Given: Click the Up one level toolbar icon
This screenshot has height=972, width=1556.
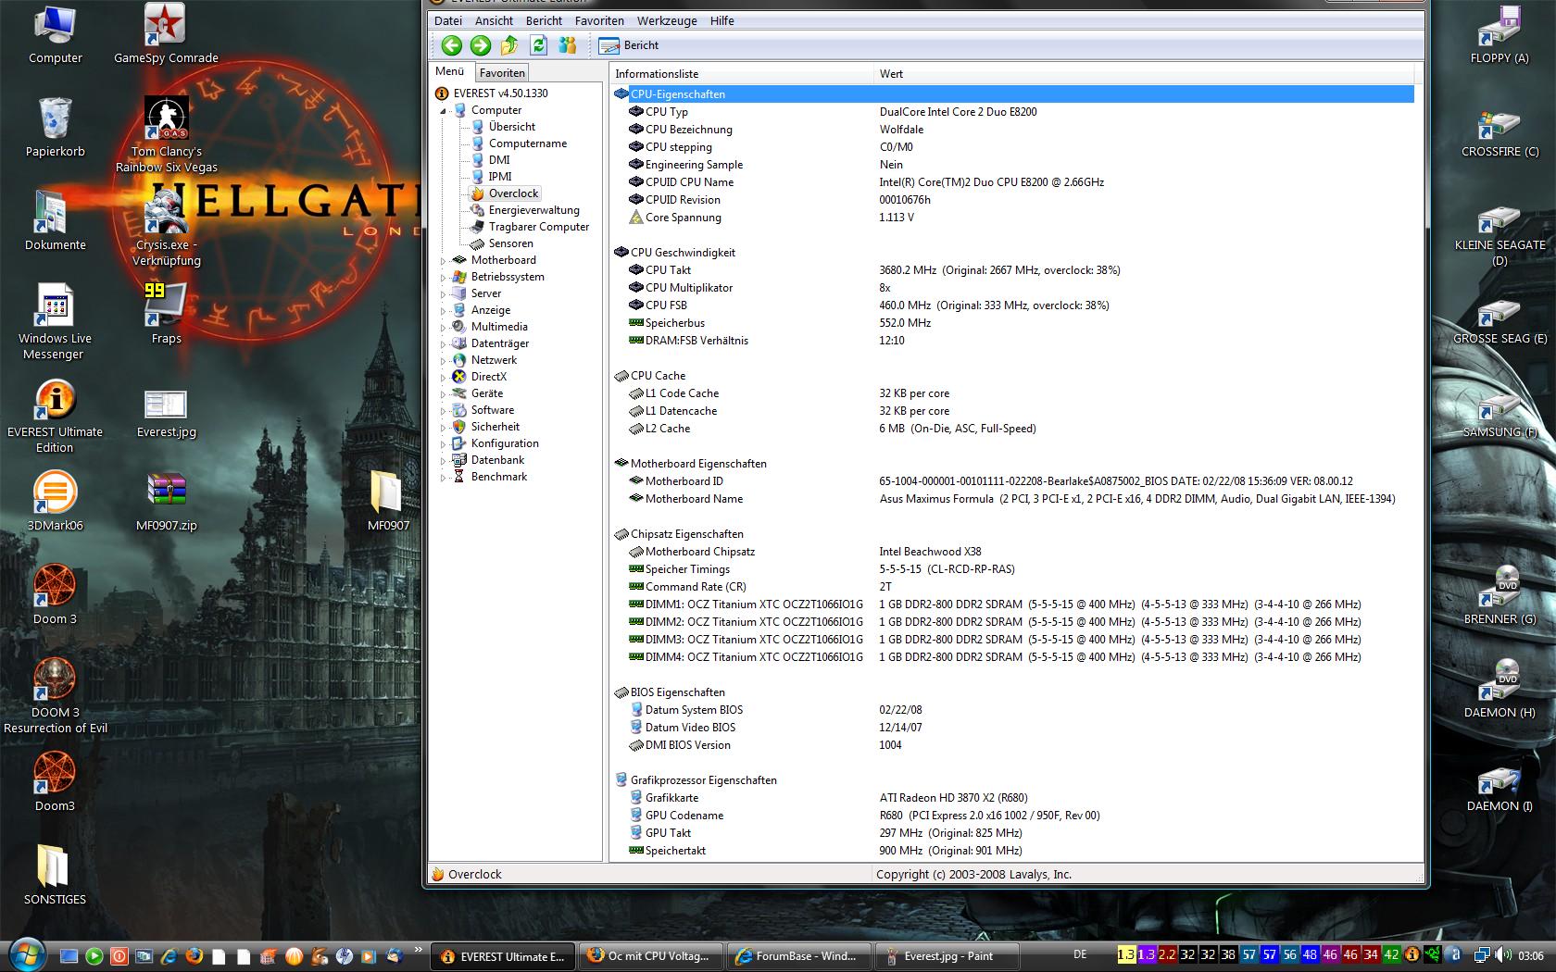Looking at the screenshot, I should pyautogui.click(x=509, y=44).
